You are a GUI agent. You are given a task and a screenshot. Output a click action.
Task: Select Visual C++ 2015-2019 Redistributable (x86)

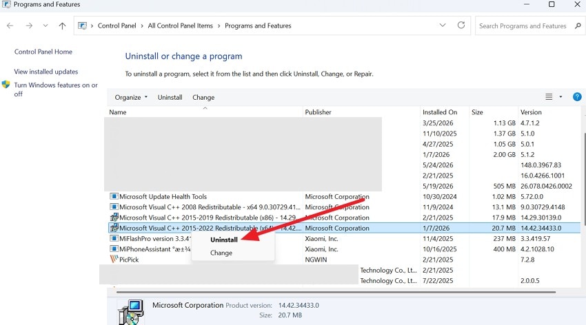[344, 218]
